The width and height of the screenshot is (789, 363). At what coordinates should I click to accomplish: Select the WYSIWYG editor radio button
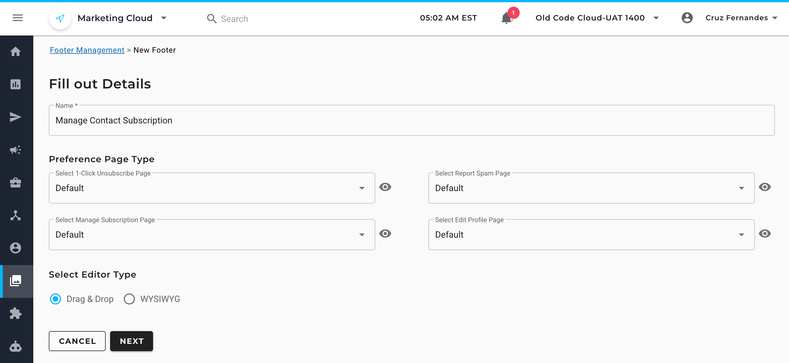pos(129,299)
